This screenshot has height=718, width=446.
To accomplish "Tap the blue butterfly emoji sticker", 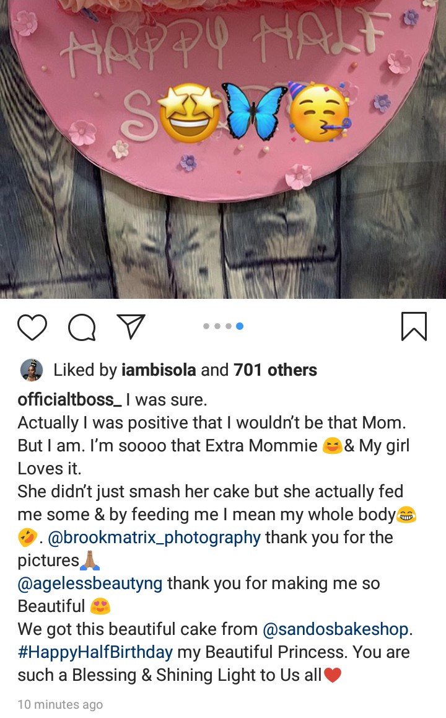I will pos(254,112).
